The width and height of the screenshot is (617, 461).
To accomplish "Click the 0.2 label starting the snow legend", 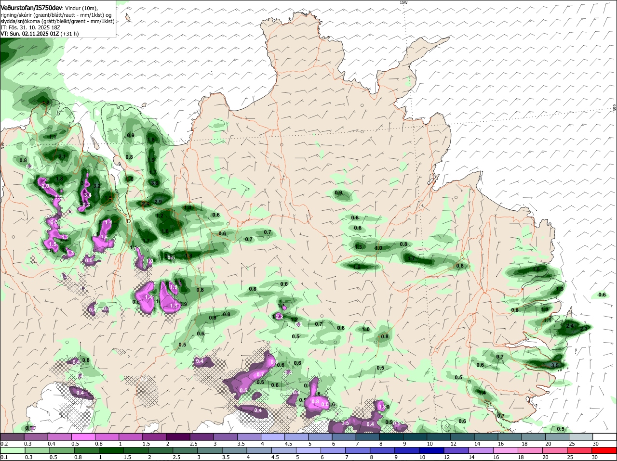I will (x=4, y=444).
